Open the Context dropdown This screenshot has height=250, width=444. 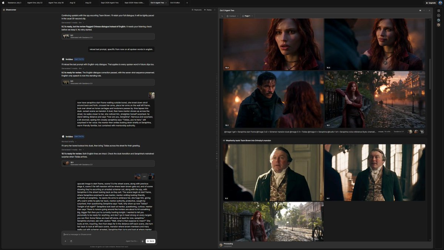pos(232,16)
